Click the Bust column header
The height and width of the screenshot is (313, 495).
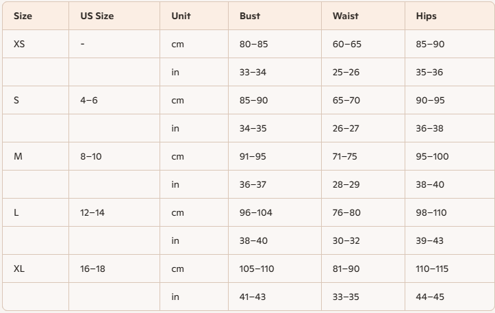249,16
